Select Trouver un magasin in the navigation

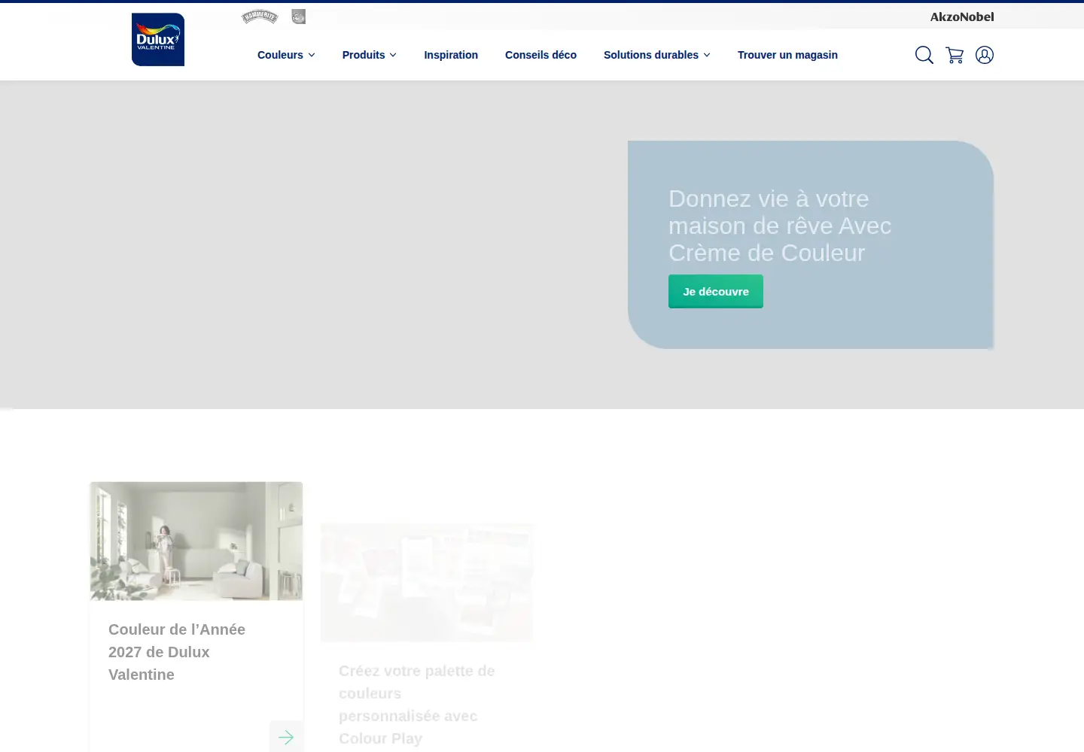click(787, 55)
